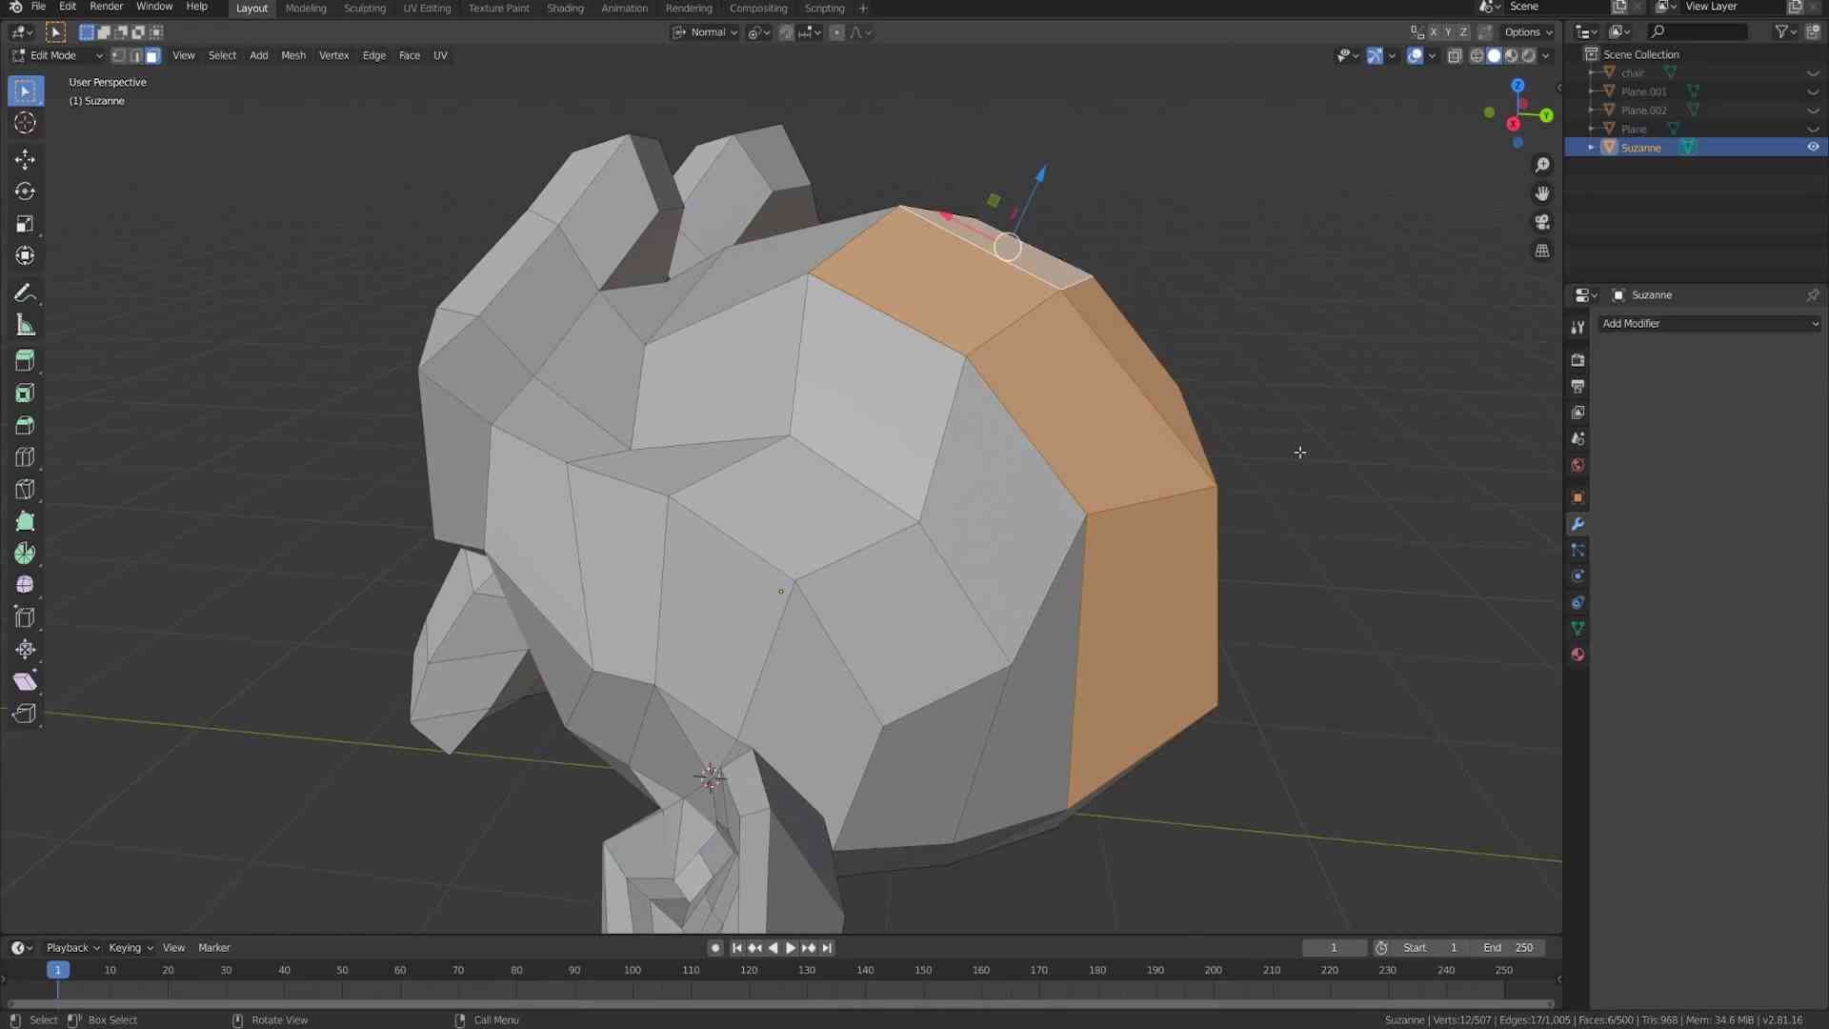Select the Rip Region tool
The width and height of the screenshot is (1829, 1029).
coord(25,714)
